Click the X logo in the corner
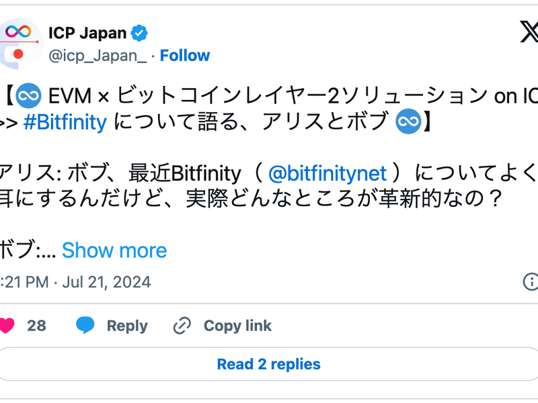The width and height of the screenshot is (538, 403). (531, 31)
